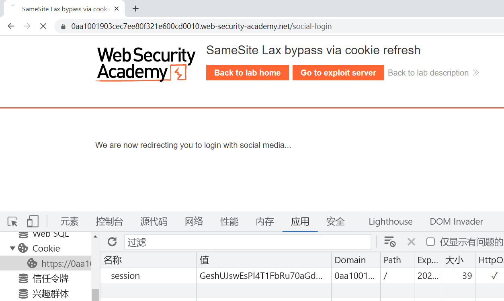This screenshot has height=301, width=504.
Task: Click the Back to lab home button
Action: [x=247, y=73]
